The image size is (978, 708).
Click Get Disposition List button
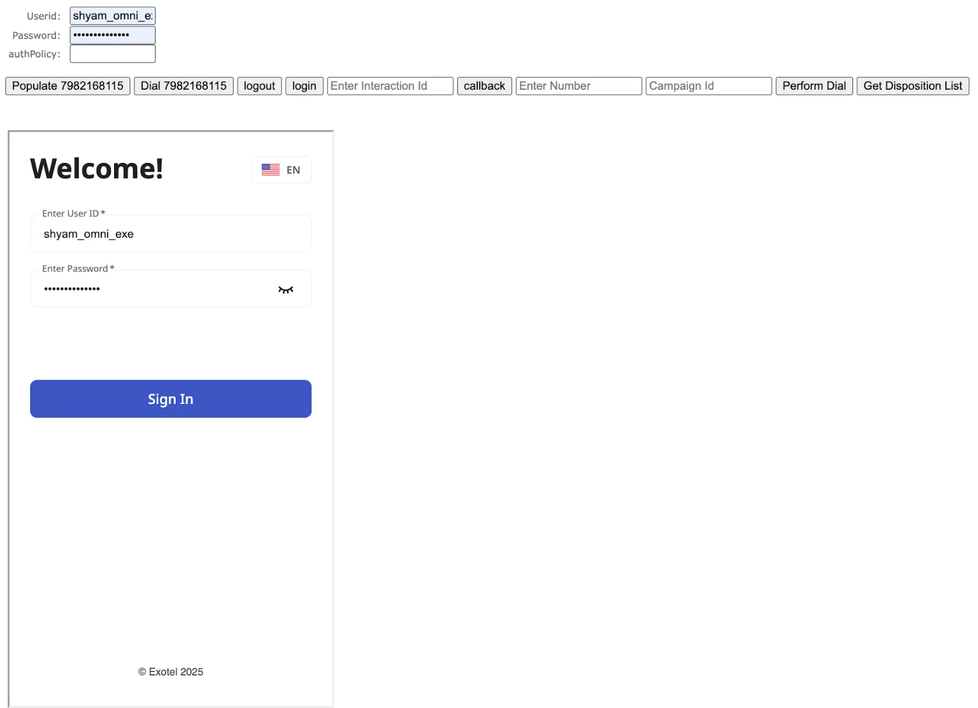point(912,86)
